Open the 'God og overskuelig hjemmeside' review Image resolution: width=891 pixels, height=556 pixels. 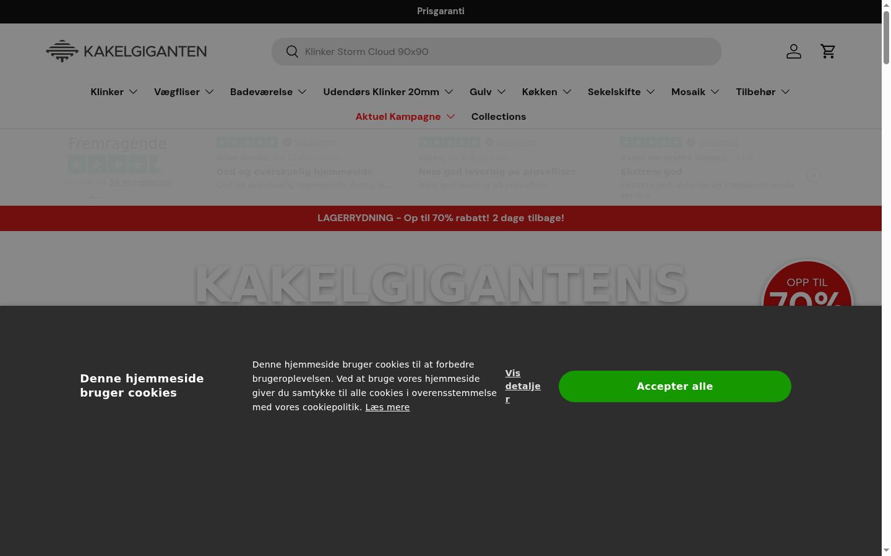(x=295, y=172)
